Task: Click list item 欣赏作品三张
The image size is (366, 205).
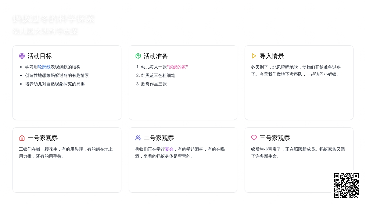Action: pos(154,84)
